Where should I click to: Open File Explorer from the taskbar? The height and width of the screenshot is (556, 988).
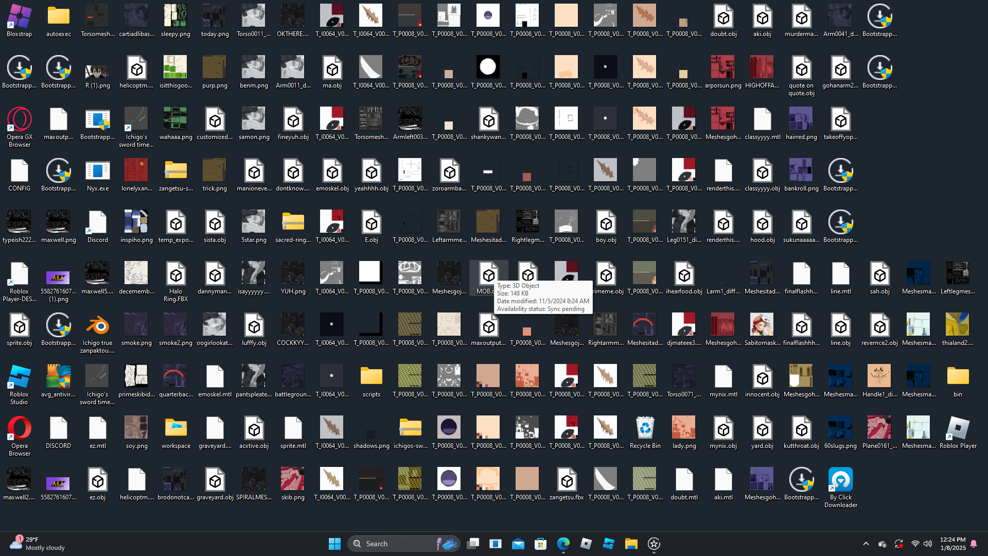(631, 544)
